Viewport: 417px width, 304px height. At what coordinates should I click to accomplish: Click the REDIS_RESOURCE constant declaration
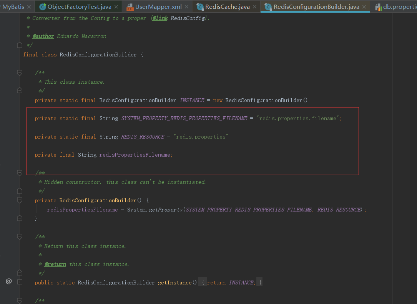143,137
